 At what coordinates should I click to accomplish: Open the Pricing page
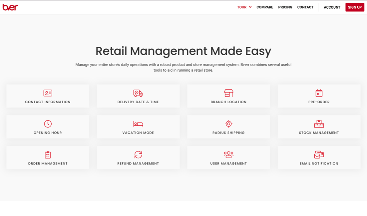pos(285,7)
